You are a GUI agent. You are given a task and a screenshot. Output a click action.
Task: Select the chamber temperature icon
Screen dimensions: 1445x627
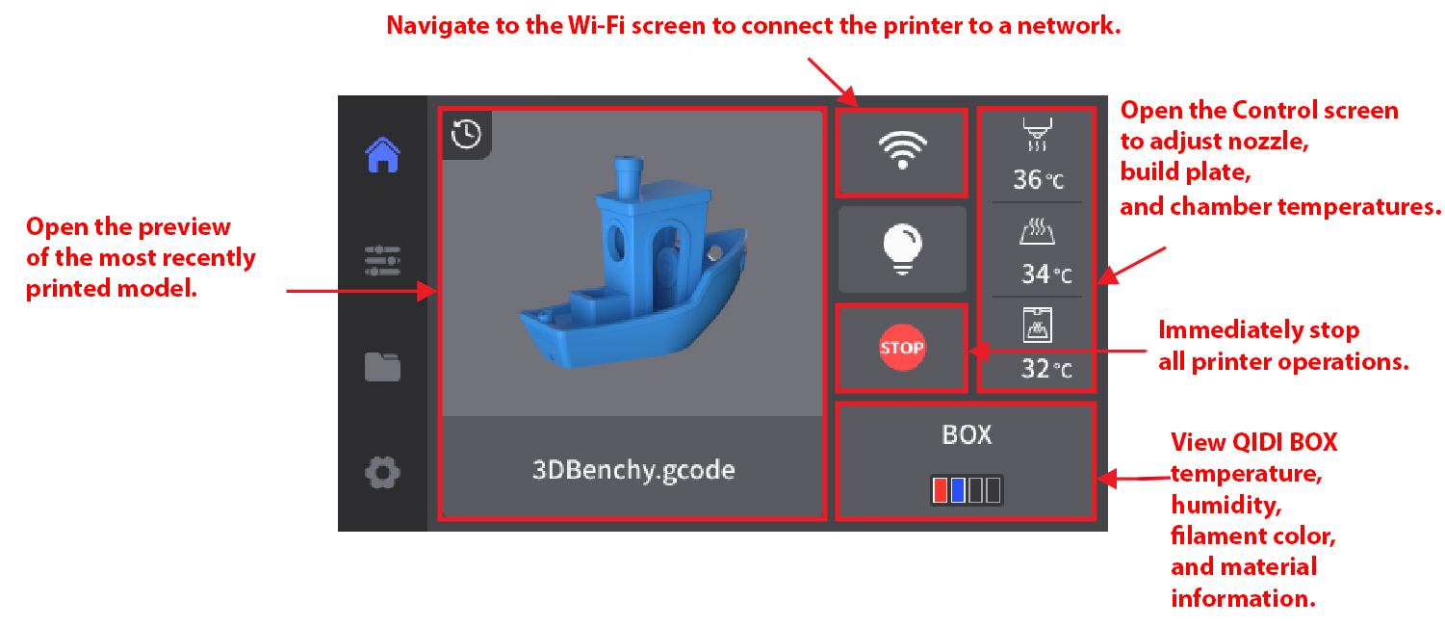[x=1036, y=326]
